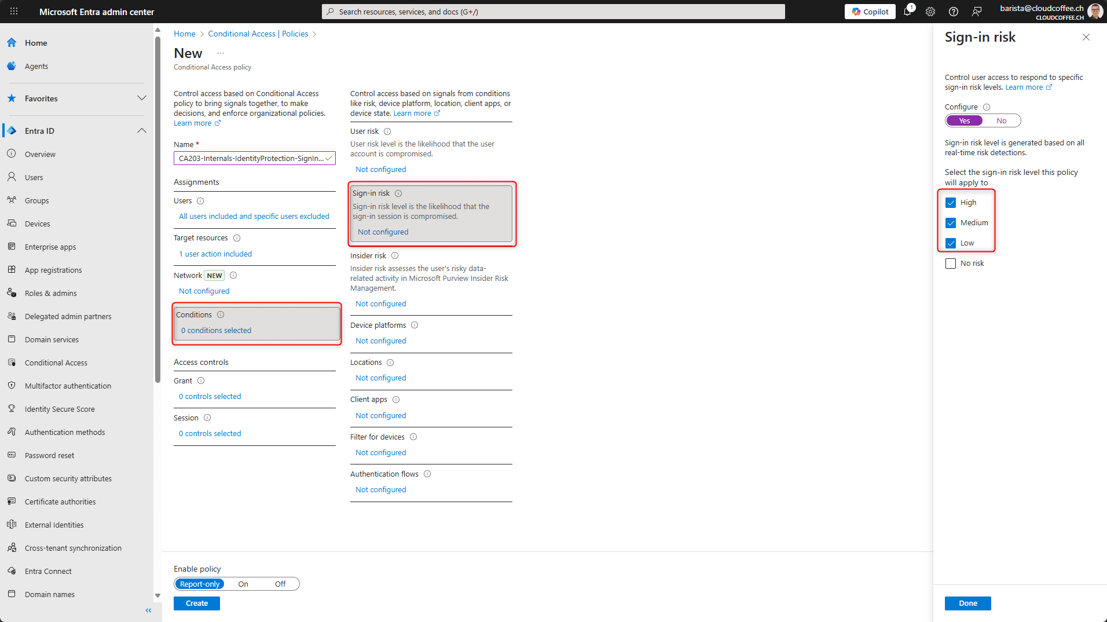Image resolution: width=1107 pixels, height=622 pixels.
Task: Uncheck the High risk level checkbox
Action: (x=951, y=202)
